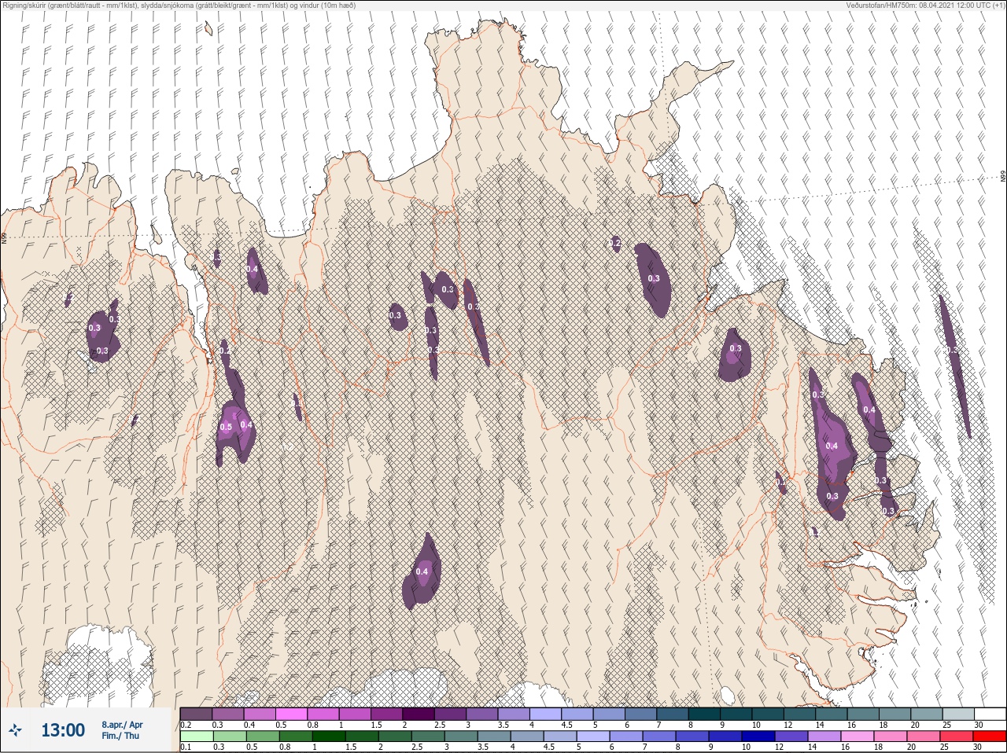Viewport: 1007px width, 753px height.
Task: Select dull purple 0.2 swatch starting the upper legend
Action: click(x=197, y=714)
